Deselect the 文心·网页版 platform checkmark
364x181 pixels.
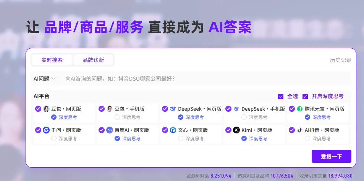point(165,130)
